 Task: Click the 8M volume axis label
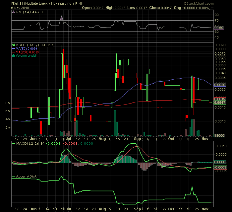8,103
